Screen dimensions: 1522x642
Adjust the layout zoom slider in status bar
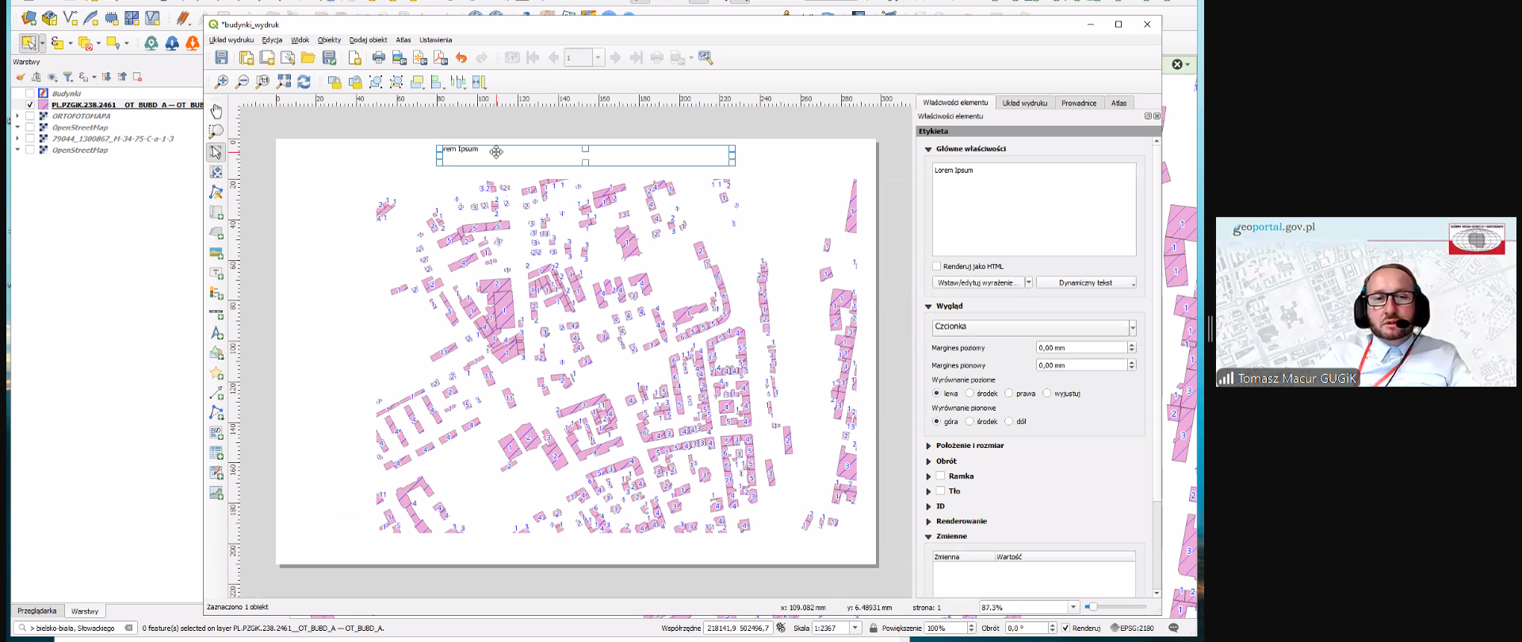point(1092,607)
